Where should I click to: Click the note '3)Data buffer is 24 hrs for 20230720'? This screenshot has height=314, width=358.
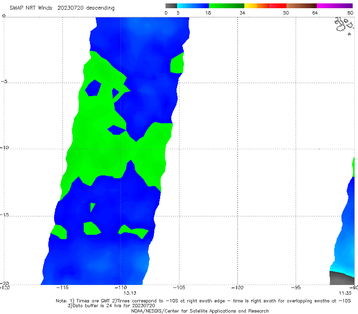pos(111,306)
